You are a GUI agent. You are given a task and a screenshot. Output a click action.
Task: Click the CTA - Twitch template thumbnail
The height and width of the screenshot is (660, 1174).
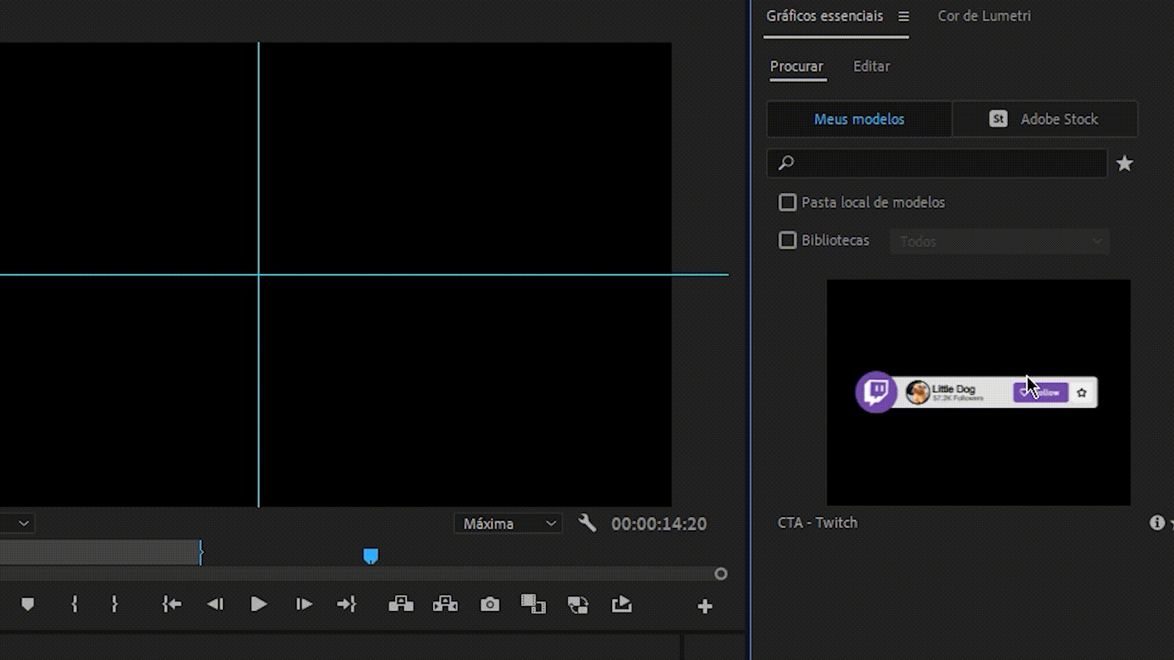[978, 392]
